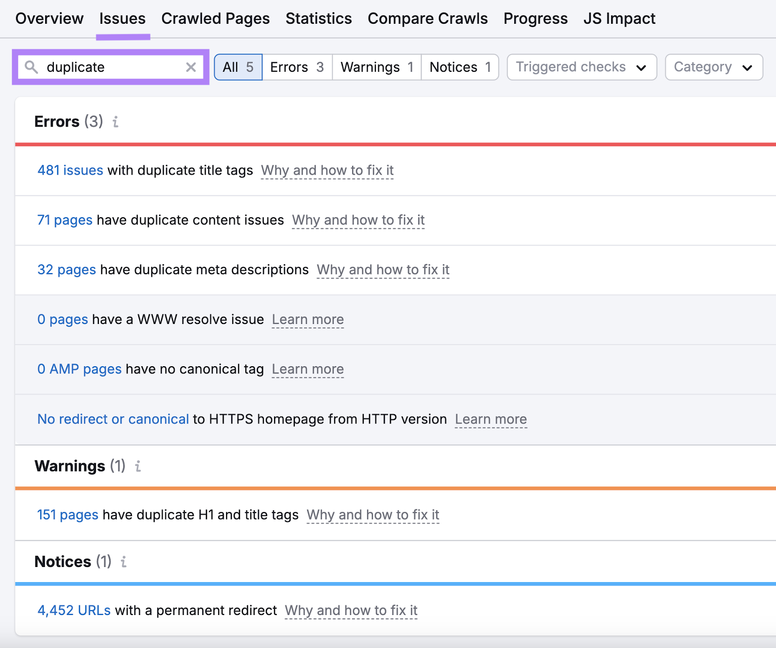Filter issues to show Errors only
Viewport: 776px width, 648px height.
coord(296,67)
